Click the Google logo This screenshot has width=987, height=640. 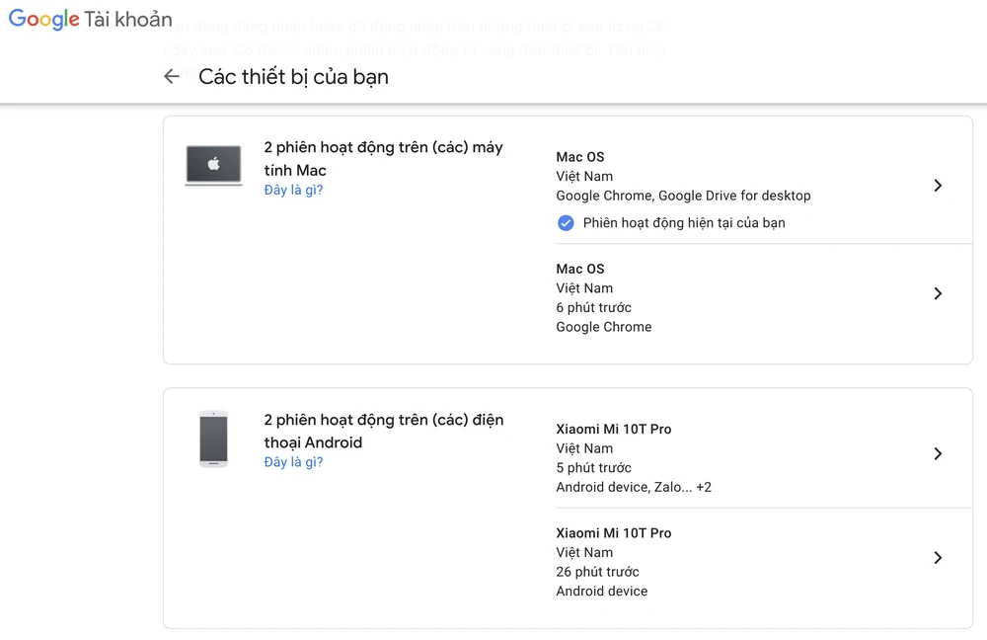pyautogui.click(x=43, y=19)
